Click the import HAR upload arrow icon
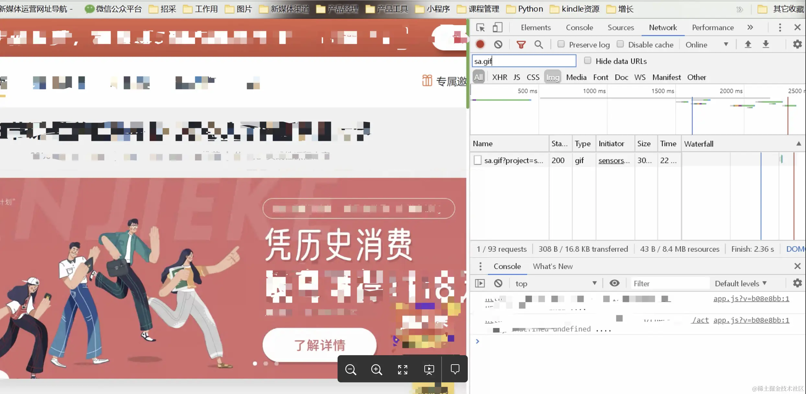 click(748, 44)
